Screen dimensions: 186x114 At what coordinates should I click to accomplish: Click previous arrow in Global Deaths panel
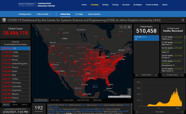coord(137,75)
